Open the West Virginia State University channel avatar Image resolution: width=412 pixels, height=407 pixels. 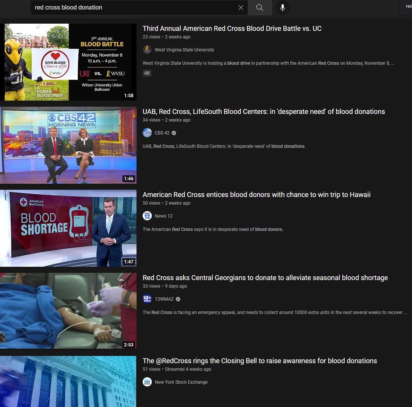coord(147,50)
